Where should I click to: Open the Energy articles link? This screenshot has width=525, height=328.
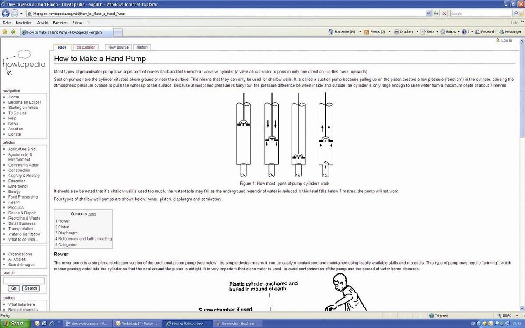tap(14, 192)
